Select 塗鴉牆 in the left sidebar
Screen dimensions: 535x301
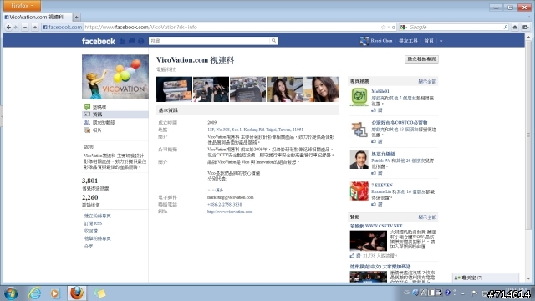point(99,107)
